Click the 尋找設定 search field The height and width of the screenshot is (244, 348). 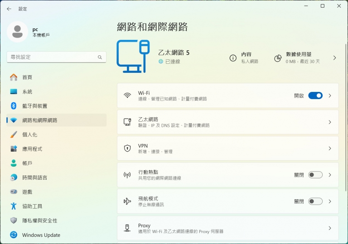[56, 57]
